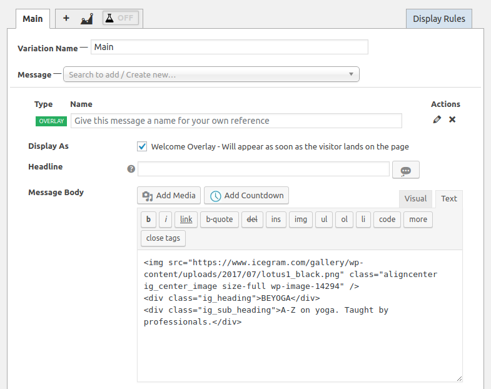Image resolution: width=491 pixels, height=389 pixels.
Task: Focus the Variation Name input field
Action: [x=230, y=47]
